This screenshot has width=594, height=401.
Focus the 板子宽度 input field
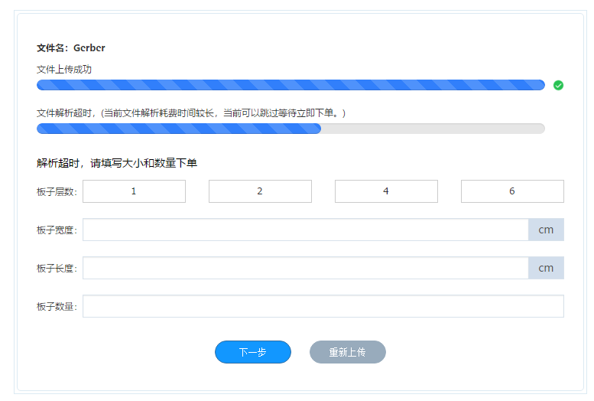pyautogui.click(x=306, y=230)
